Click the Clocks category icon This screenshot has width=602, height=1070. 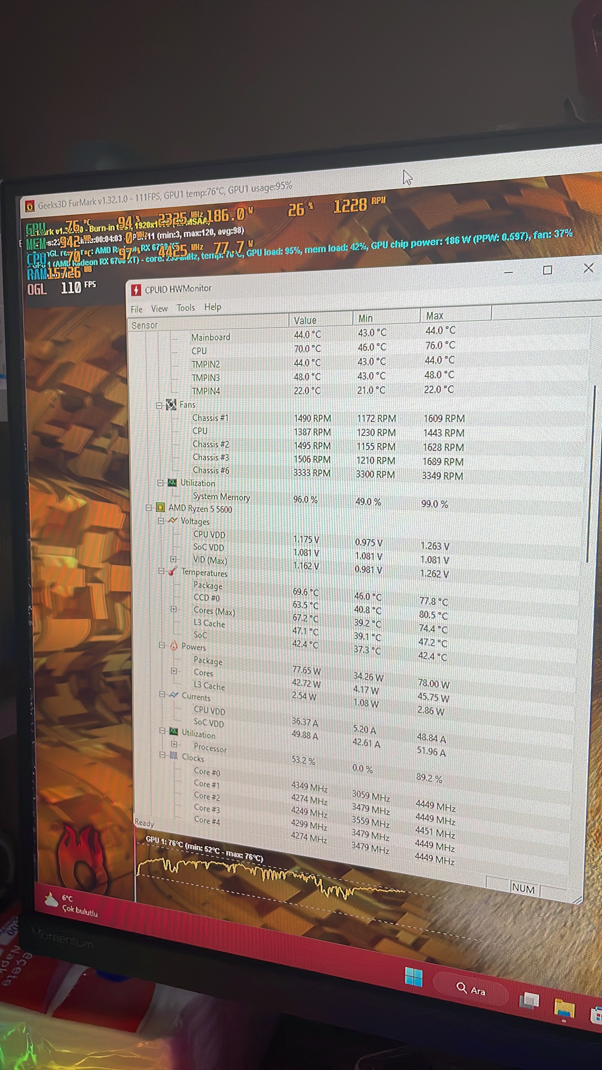[x=174, y=755]
